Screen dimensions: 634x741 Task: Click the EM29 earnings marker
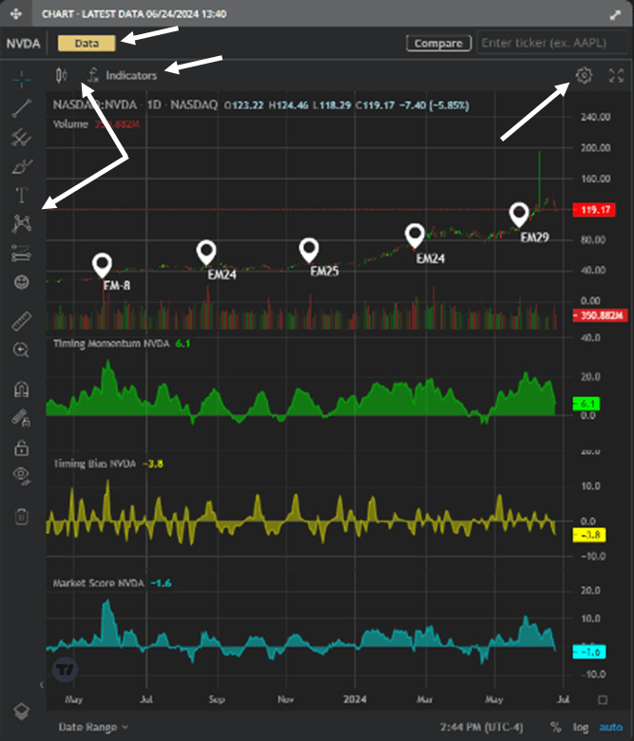pos(519,215)
